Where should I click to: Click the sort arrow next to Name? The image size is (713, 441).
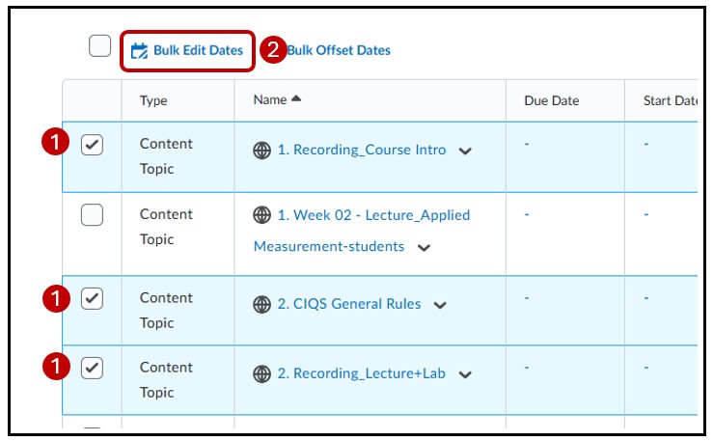pyautogui.click(x=295, y=99)
